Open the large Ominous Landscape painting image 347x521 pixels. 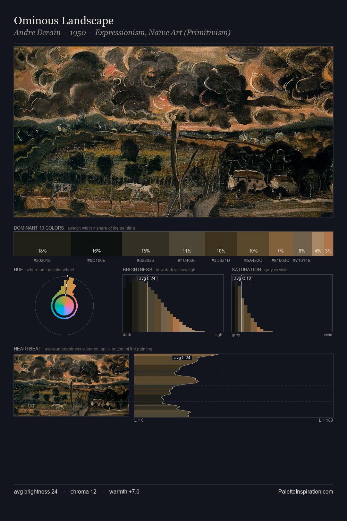tap(173, 132)
